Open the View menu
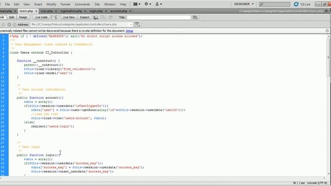 point(26,4)
